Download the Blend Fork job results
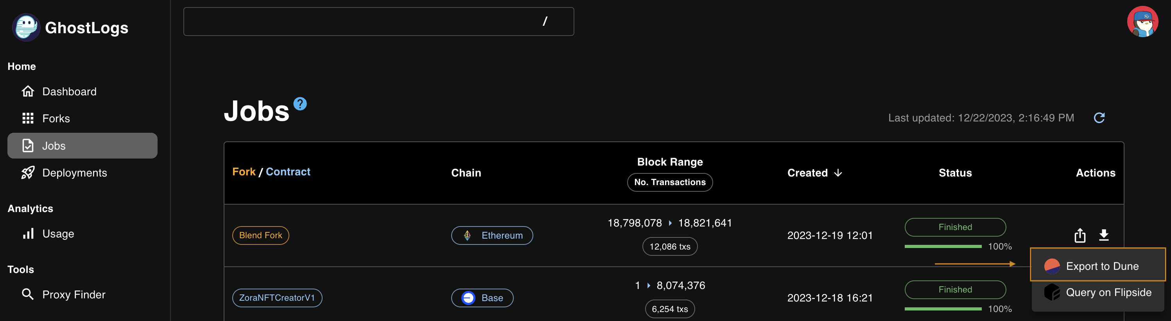This screenshot has height=321, width=1171. click(1104, 235)
